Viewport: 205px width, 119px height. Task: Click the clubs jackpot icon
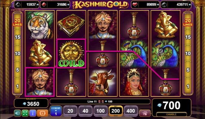[18, 4]
